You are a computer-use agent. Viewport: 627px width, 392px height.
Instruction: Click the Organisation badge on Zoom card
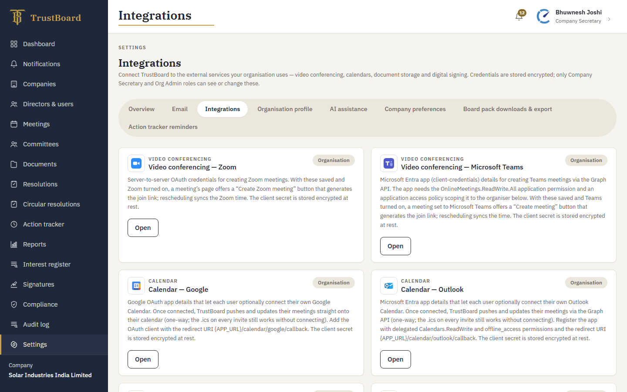point(334,160)
